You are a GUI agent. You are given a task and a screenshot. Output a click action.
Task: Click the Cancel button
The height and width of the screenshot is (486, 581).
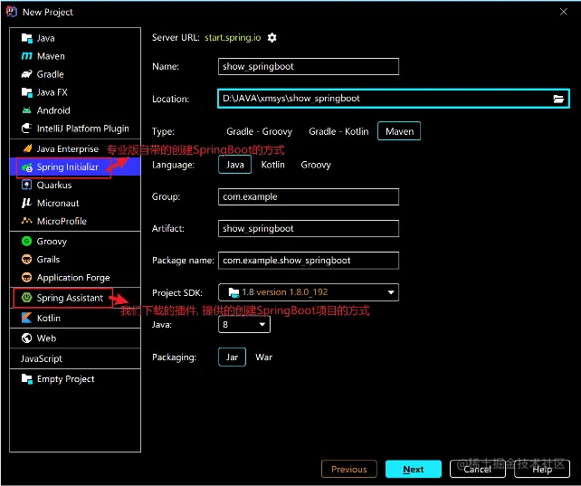pos(477,469)
